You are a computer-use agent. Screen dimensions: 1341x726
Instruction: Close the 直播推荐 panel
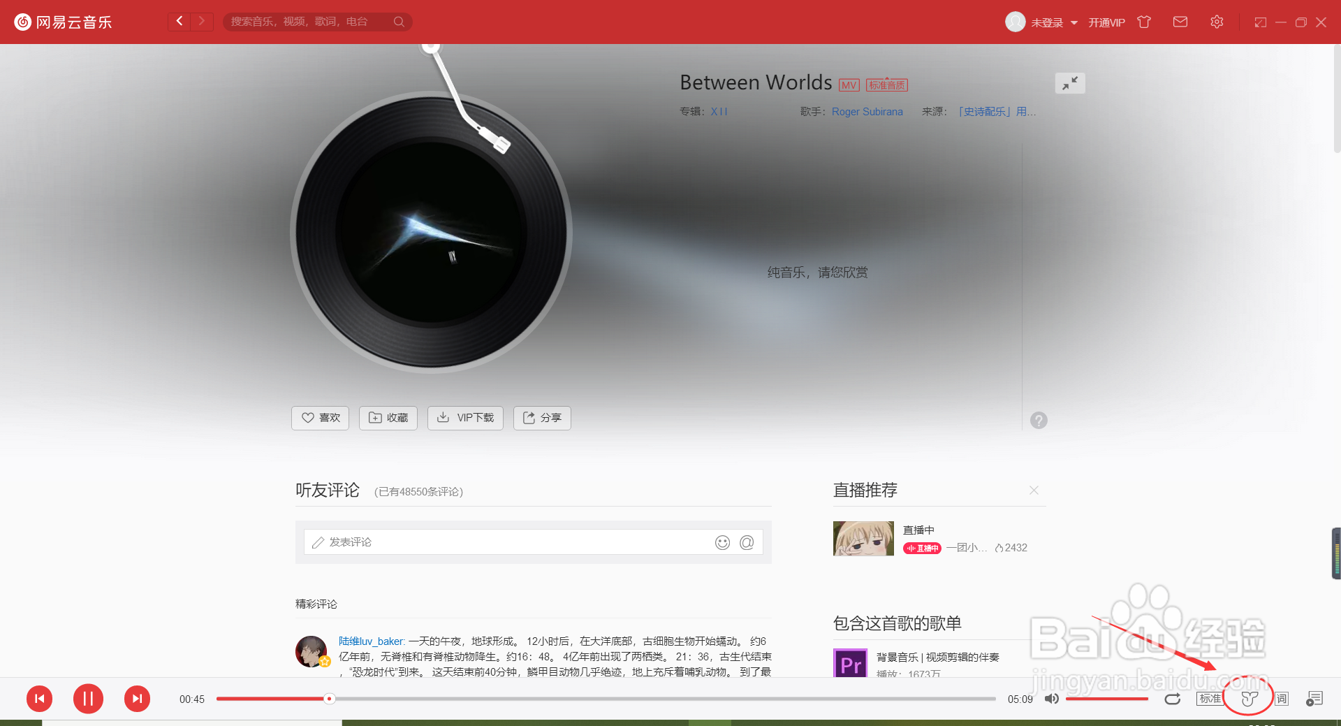coord(1034,491)
